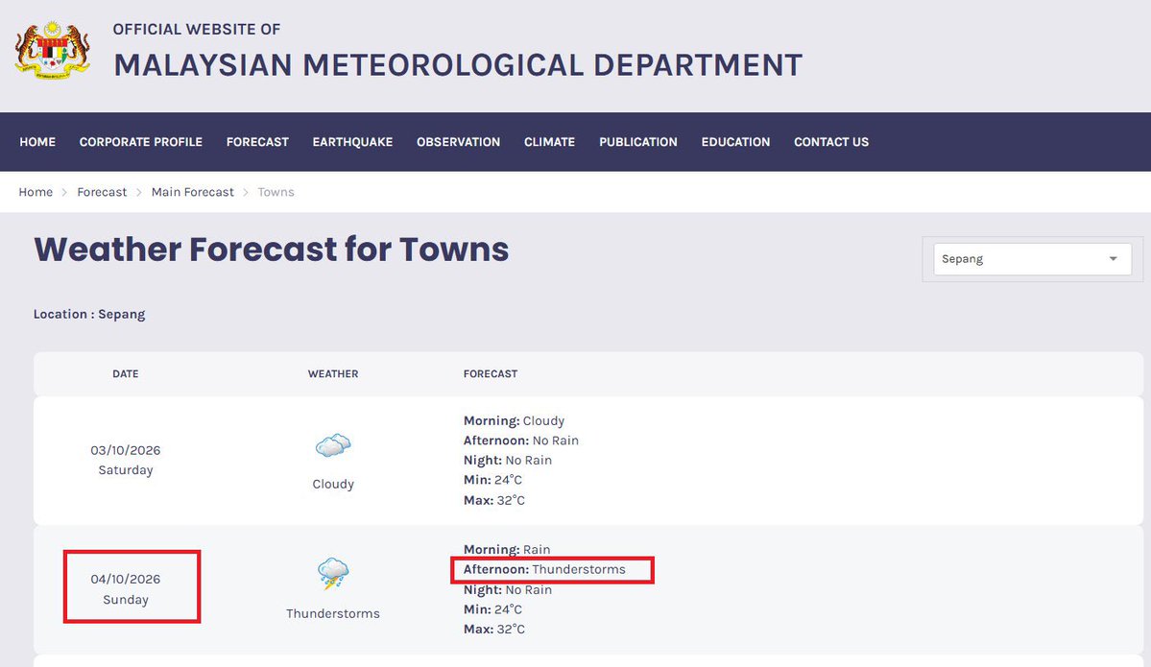Select 'Morning: Cloudy' for Saturday
The image size is (1151, 667).
(x=514, y=421)
